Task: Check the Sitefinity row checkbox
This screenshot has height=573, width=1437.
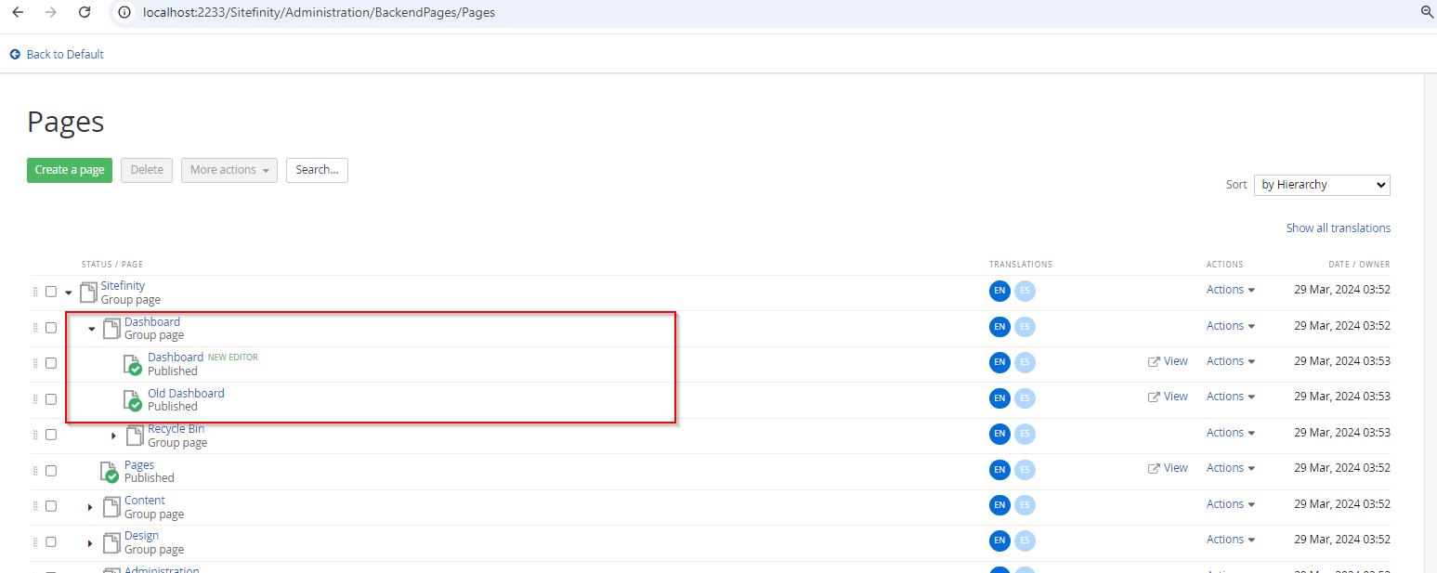Action: (x=51, y=292)
